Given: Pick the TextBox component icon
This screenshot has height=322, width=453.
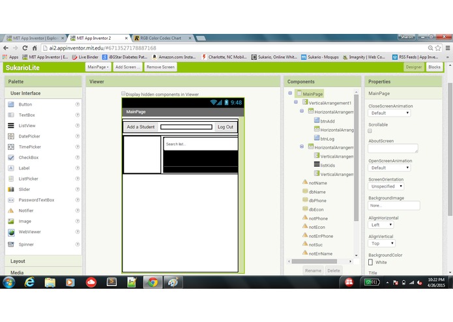Looking at the screenshot, I should [x=11, y=115].
